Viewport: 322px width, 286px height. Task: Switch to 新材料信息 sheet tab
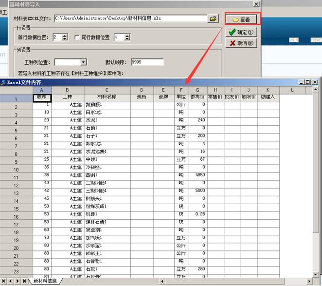(x=45, y=281)
